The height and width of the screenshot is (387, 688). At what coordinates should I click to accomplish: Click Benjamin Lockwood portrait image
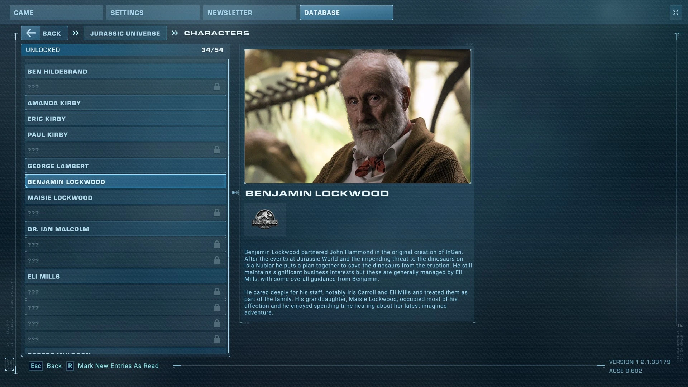pyautogui.click(x=358, y=116)
